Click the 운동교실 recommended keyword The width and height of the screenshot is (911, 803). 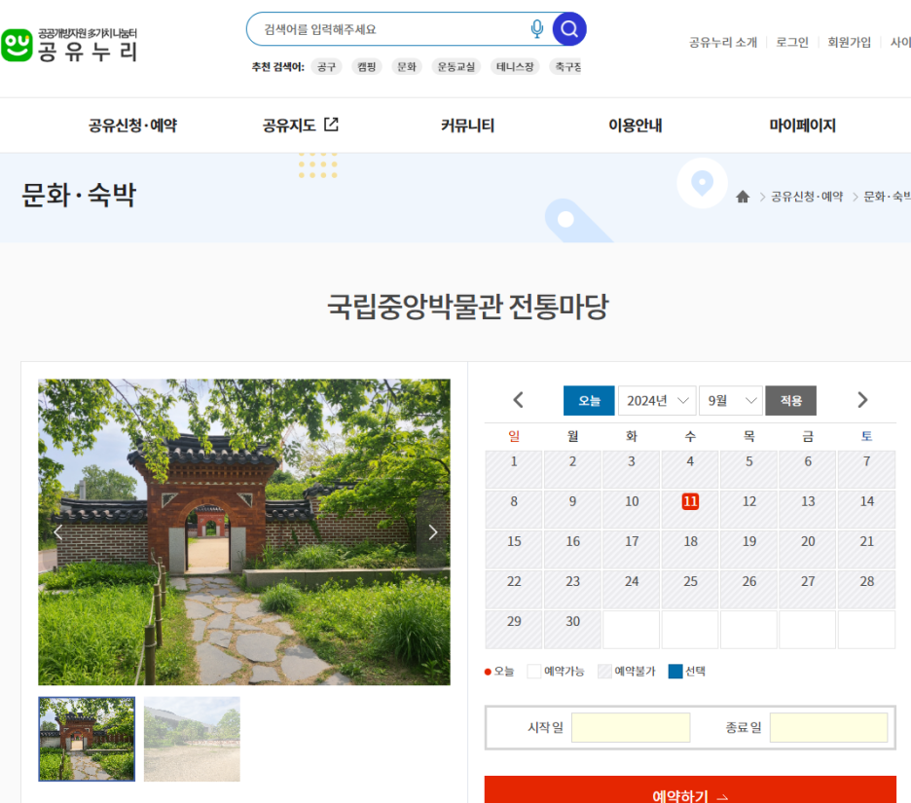click(456, 67)
